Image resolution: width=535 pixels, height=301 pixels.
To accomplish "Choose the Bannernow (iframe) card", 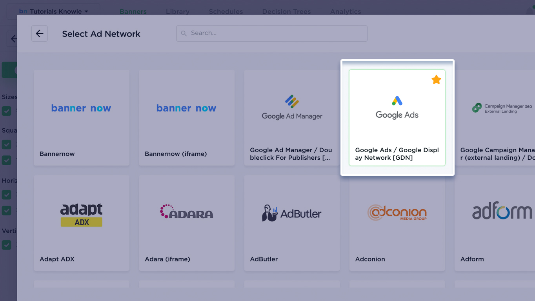I will (x=186, y=118).
